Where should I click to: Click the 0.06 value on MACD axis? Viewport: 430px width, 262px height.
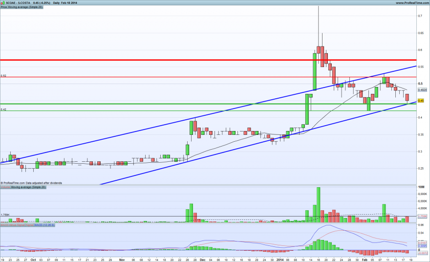[x=421, y=225]
